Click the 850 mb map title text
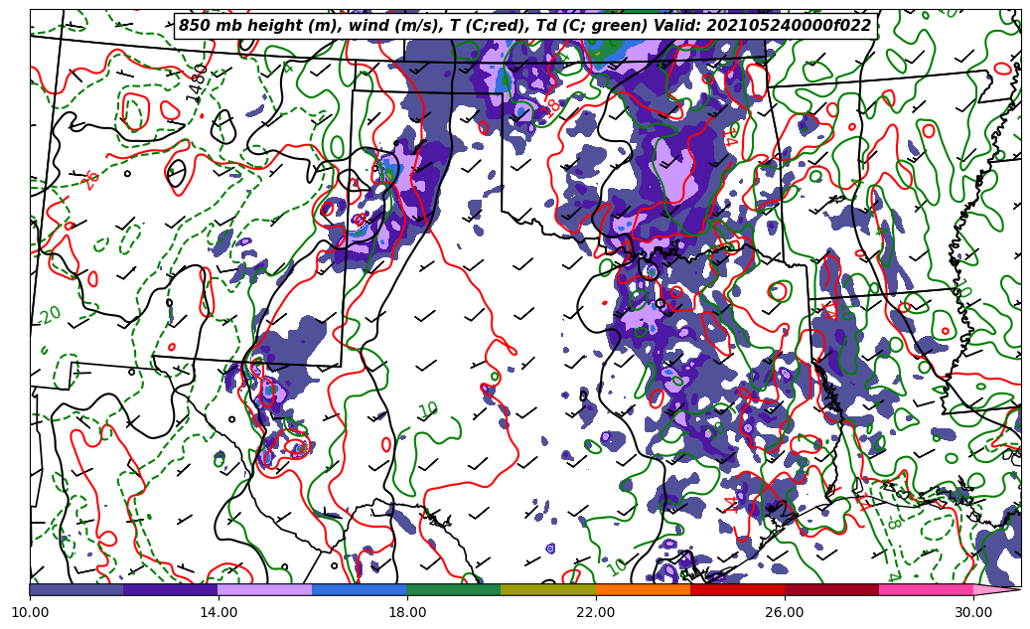The image size is (1030, 629). point(524,26)
